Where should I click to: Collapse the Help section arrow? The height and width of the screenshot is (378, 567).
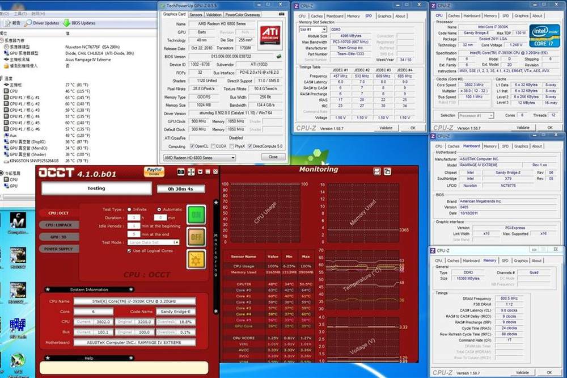tap(131, 358)
